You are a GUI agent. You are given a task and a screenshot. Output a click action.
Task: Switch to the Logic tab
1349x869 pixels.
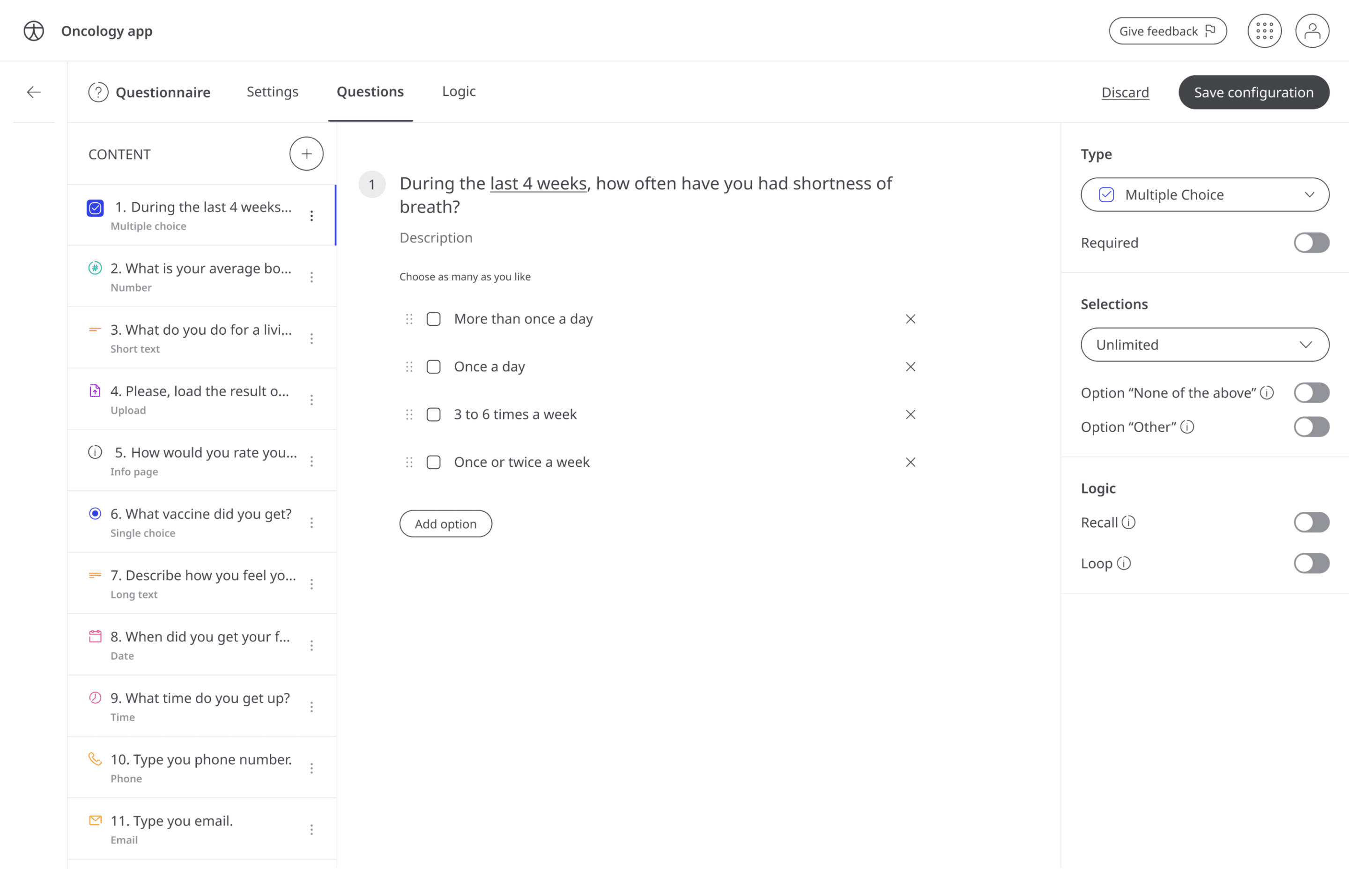coord(458,91)
